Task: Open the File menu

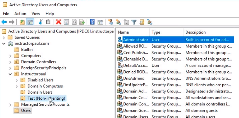Action: [6, 14]
